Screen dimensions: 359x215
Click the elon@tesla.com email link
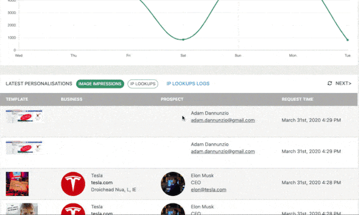208,190
